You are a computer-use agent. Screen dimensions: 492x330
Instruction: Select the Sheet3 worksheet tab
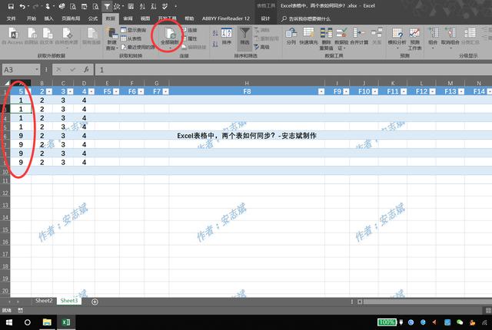coord(69,301)
